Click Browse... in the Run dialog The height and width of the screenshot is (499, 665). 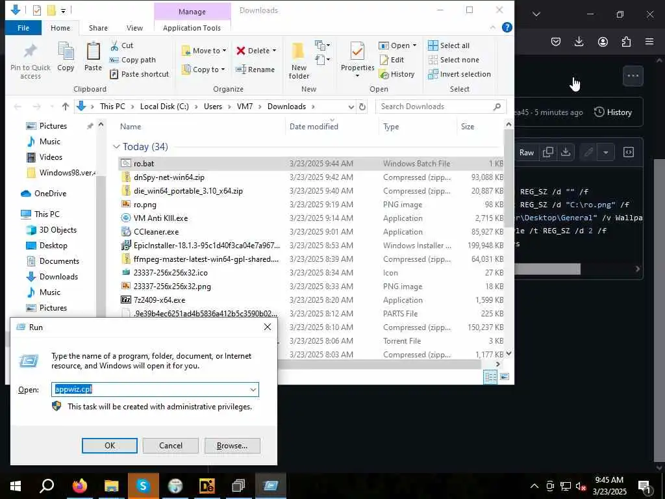pos(232,446)
